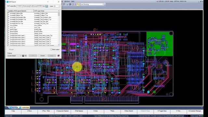Click the Cancel button in DXF Export
208x117 pixels.
pyautogui.click(x=42, y=56)
